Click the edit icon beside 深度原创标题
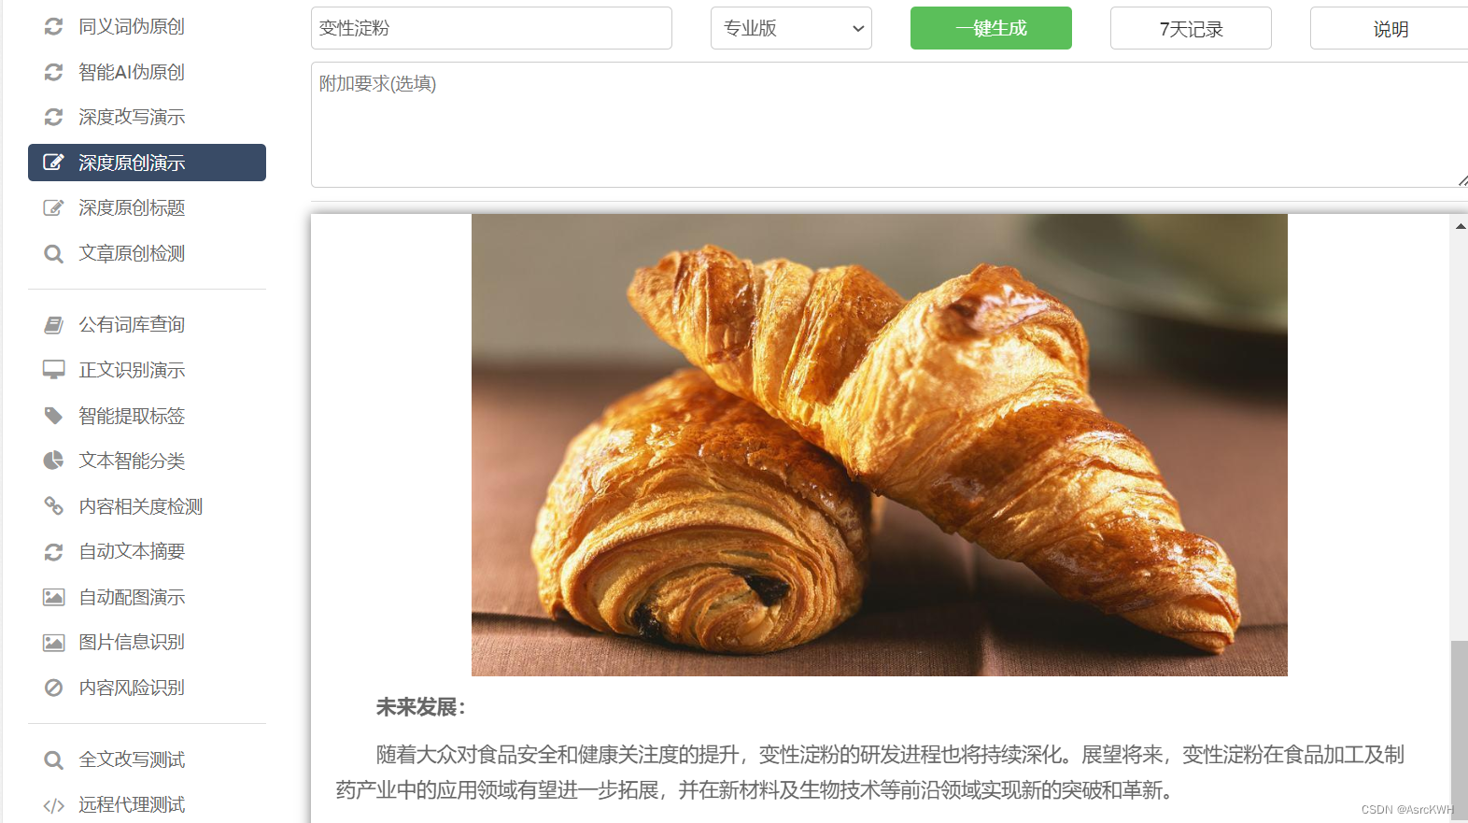 (54, 207)
